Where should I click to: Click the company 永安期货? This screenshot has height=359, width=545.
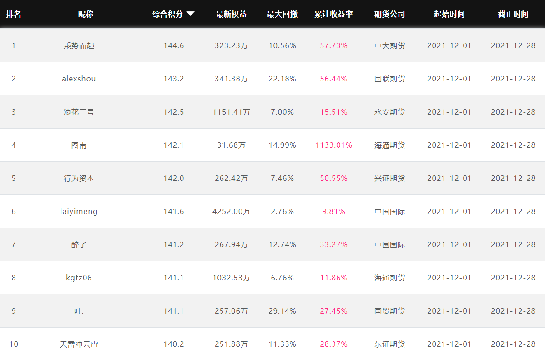[x=389, y=112]
